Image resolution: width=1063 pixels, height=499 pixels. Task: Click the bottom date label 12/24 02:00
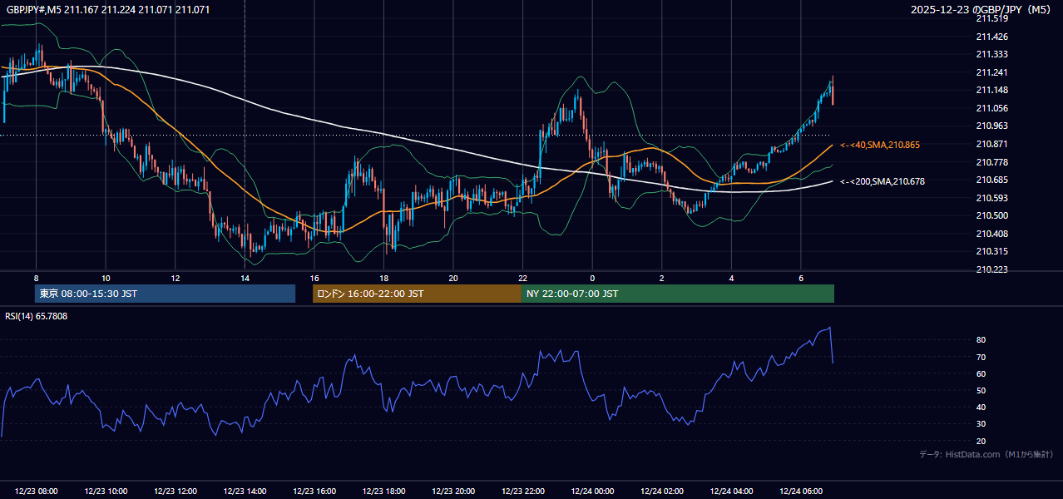coord(662,492)
